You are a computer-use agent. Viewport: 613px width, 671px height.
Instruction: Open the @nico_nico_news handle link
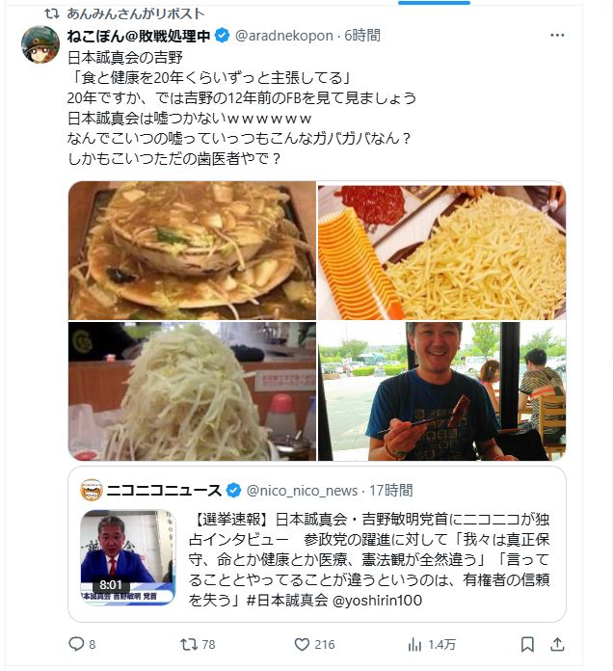302,491
